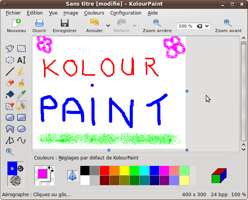Screen dimensions: 248x200
Task: Open the Image menu
Action: pos(71,13)
